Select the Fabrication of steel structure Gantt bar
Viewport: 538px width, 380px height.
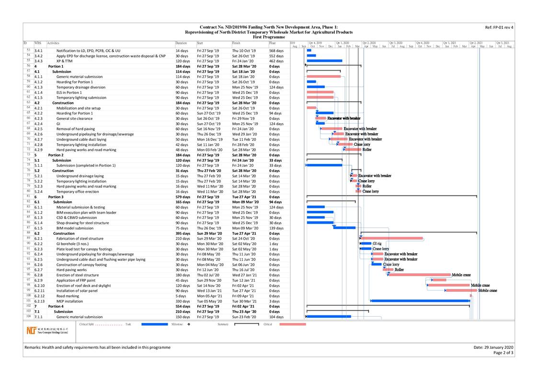[392, 238]
